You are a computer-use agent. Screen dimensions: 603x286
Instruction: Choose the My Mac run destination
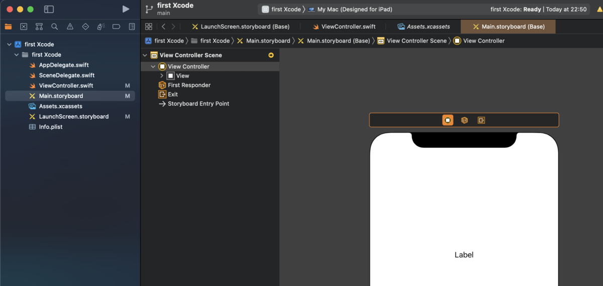tap(350, 9)
